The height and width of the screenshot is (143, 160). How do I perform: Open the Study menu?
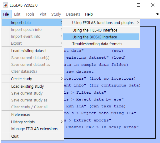(x=56, y=14)
